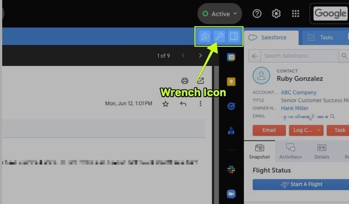
Task: Open the email more options menu
Action: click(x=200, y=104)
